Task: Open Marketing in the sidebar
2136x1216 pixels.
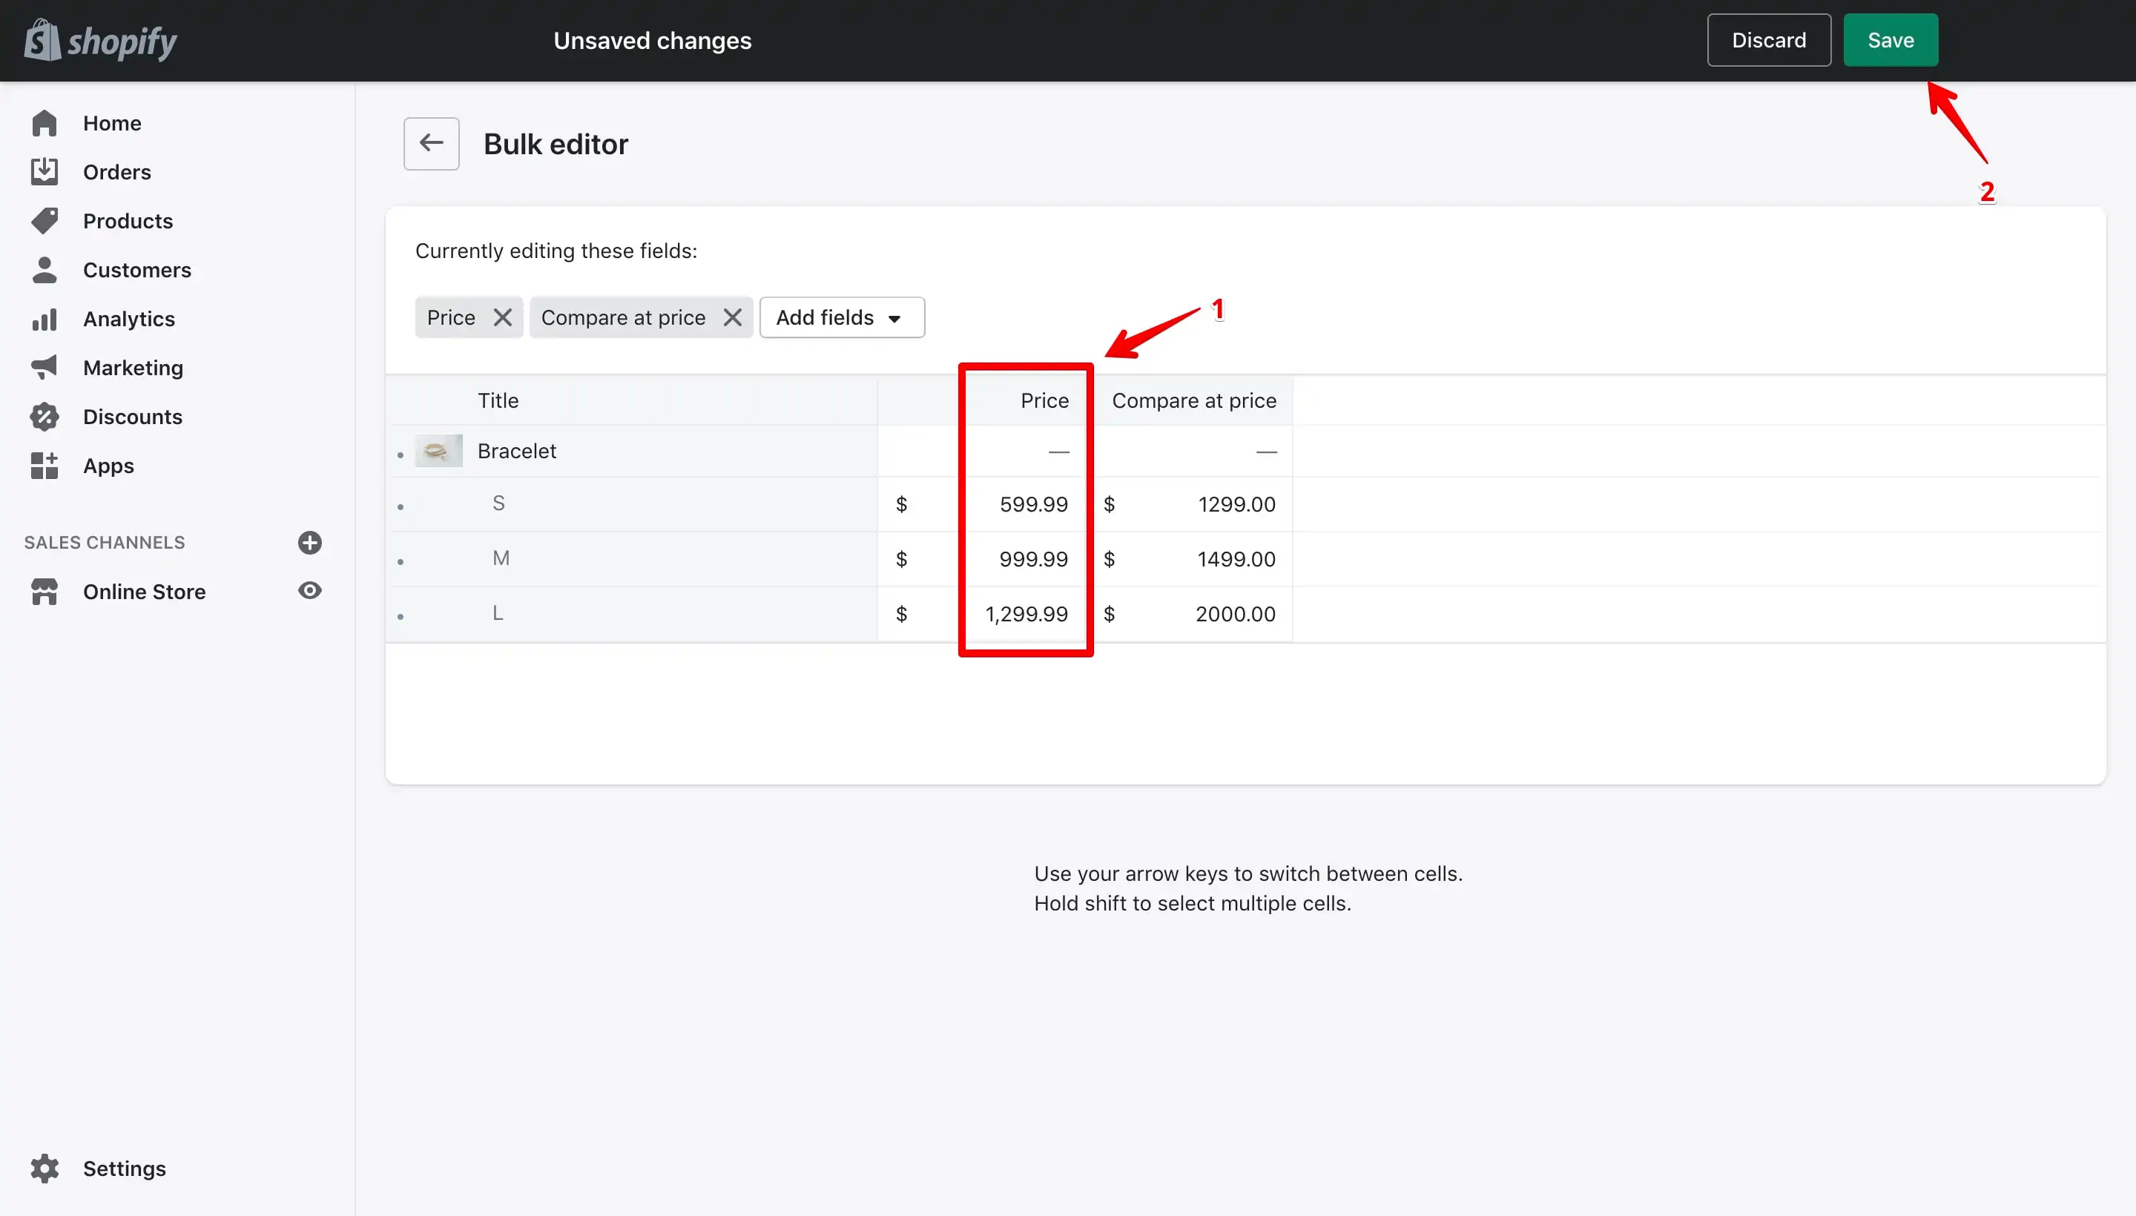Action: click(133, 368)
